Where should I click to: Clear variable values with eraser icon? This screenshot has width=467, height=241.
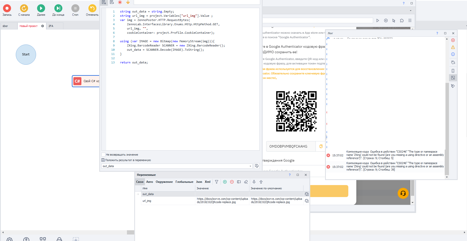(x=246, y=182)
